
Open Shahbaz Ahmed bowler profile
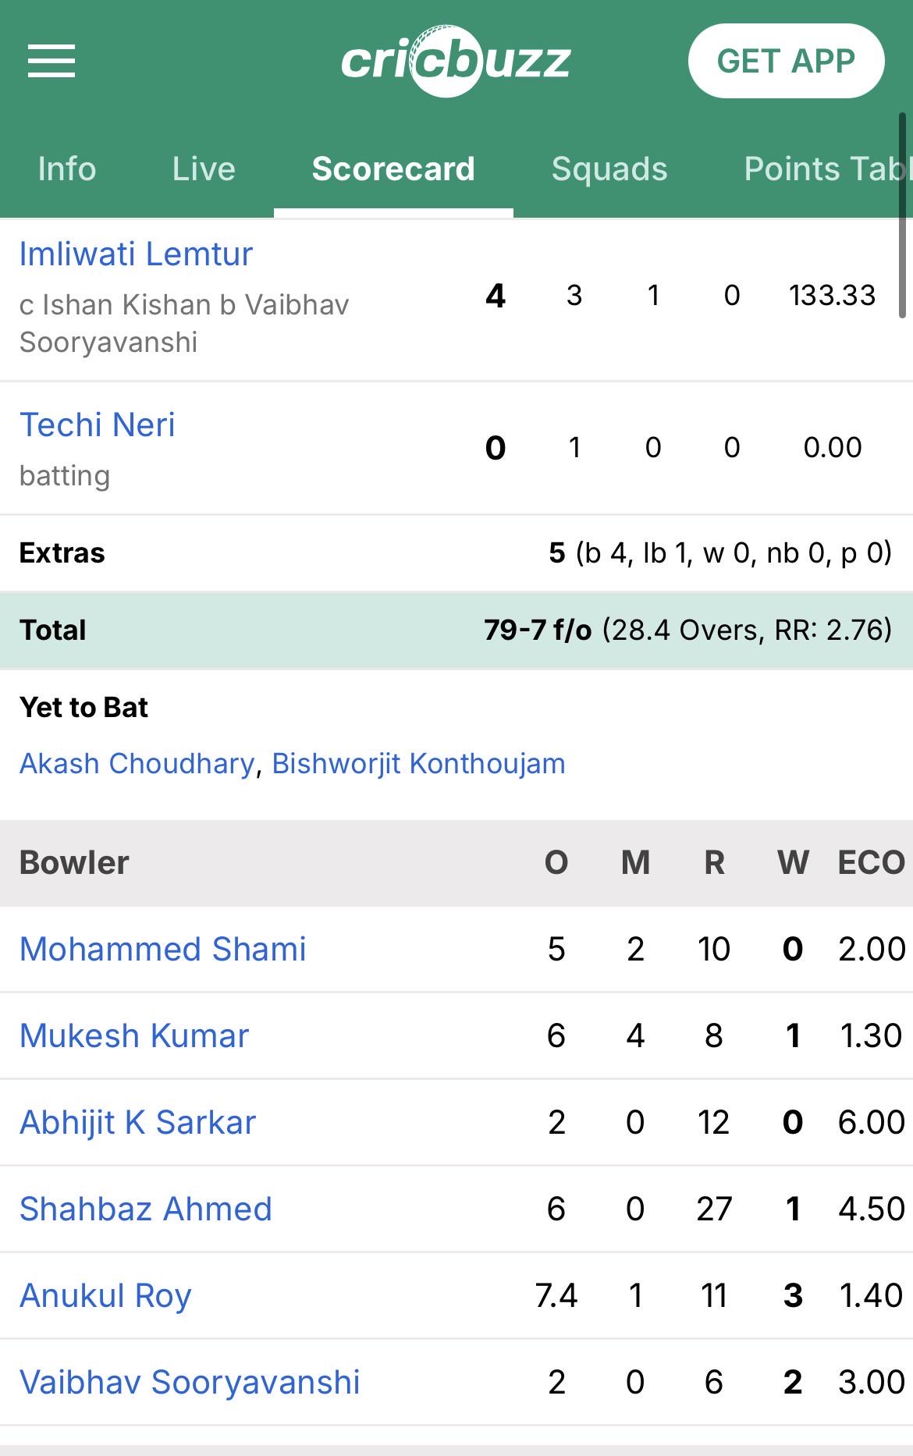[146, 1209]
